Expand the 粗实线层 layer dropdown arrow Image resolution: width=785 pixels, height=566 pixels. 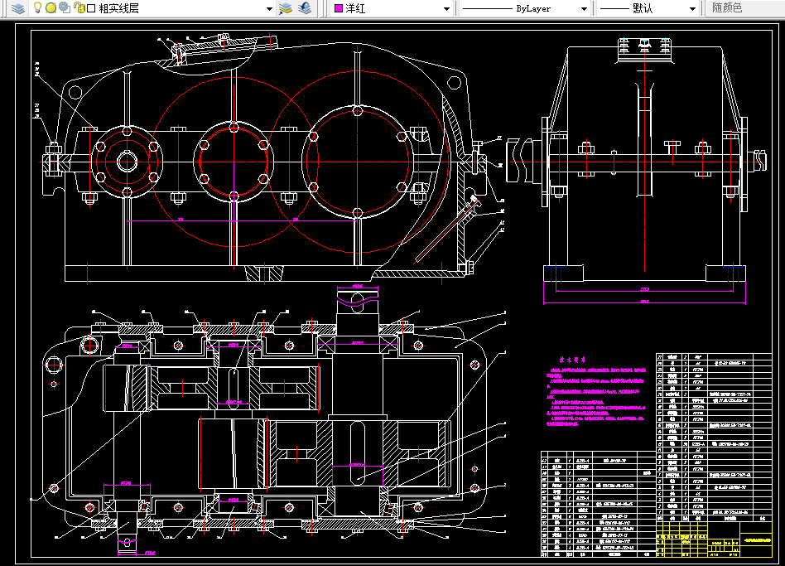(x=269, y=9)
